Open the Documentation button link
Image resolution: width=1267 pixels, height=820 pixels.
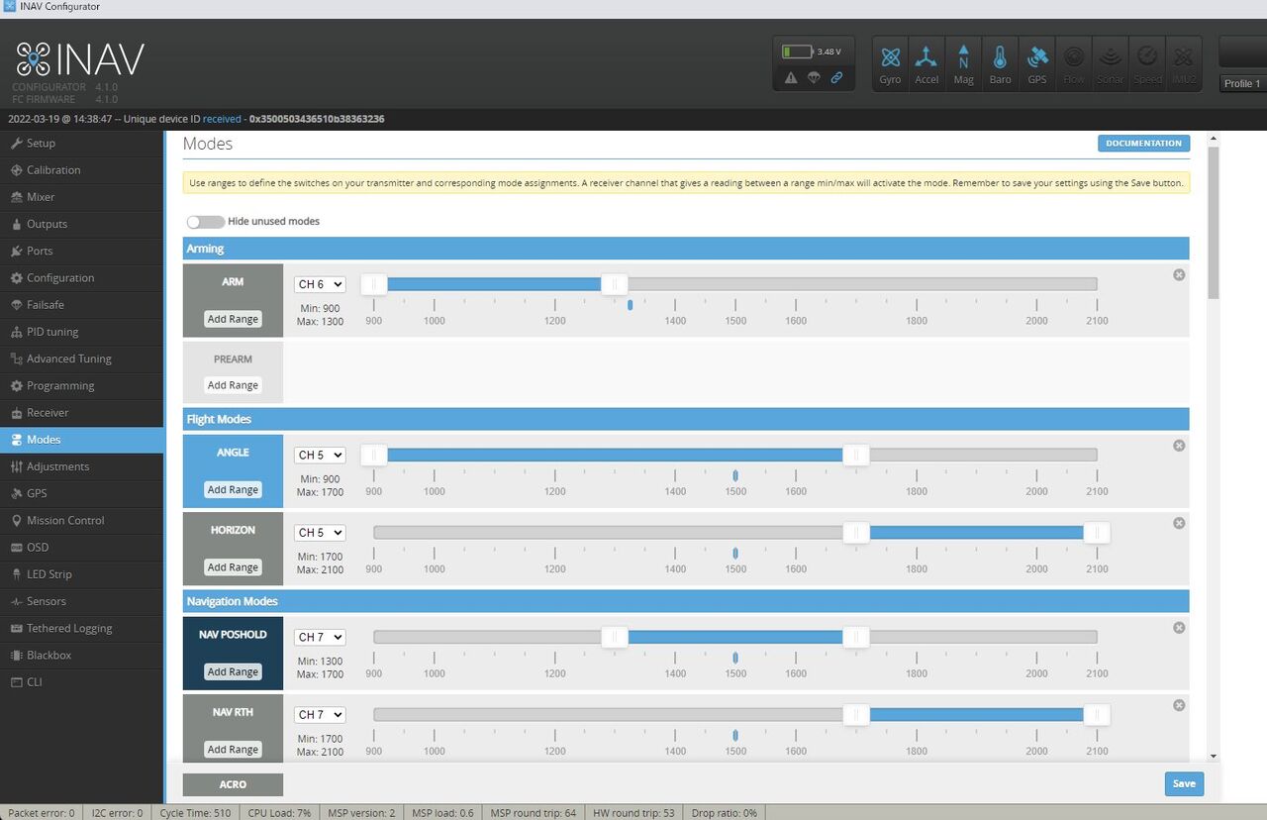(x=1143, y=144)
